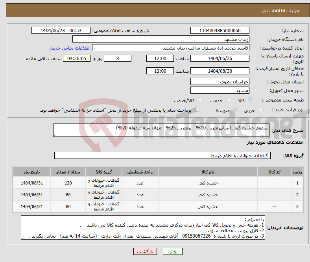Image resolution: width=310 pixels, height=262 pixels.
Task: Click the general description text area
Action: pyautogui.click(x=161, y=130)
